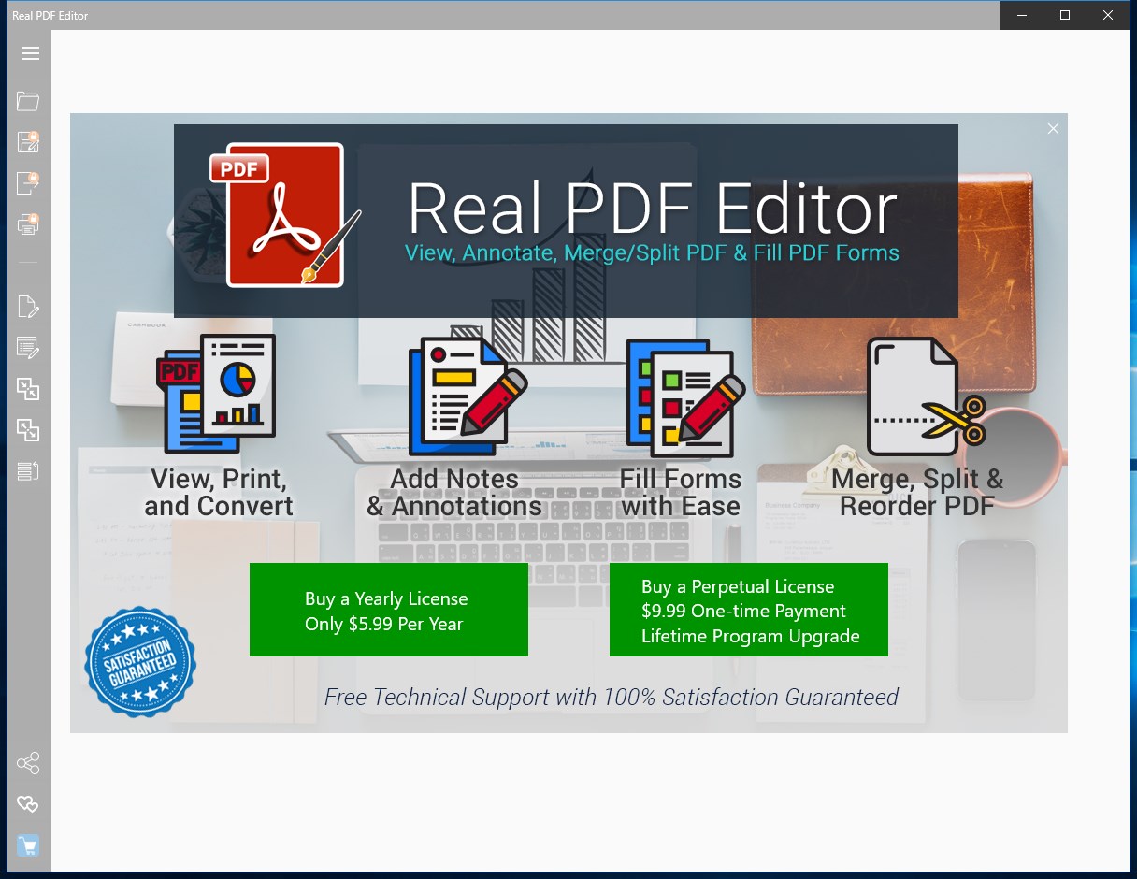Click the double hearts rate icon
The width and height of the screenshot is (1137, 879).
coord(28,804)
